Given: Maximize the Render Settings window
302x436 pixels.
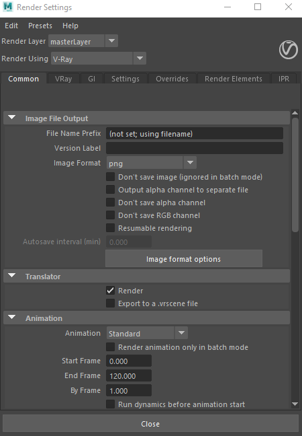Looking at the screenshot, I should [x=258, y=7].
